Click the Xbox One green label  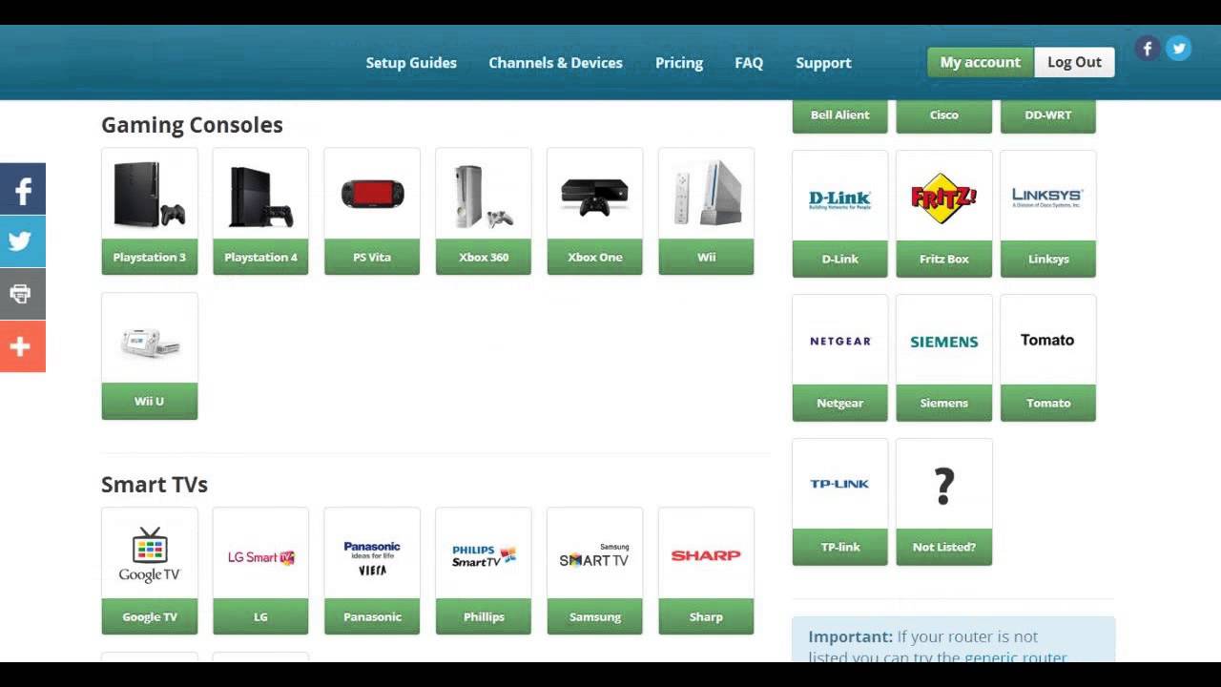tap(594, 257)
